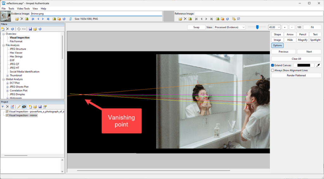The image size is (324, 179).
Task: Open evidence image folder icon
Action: tap(17, 19)
